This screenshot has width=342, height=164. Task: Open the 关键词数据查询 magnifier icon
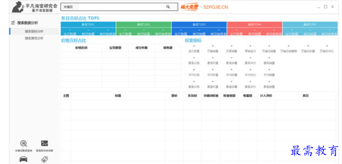tap(24, 144)
